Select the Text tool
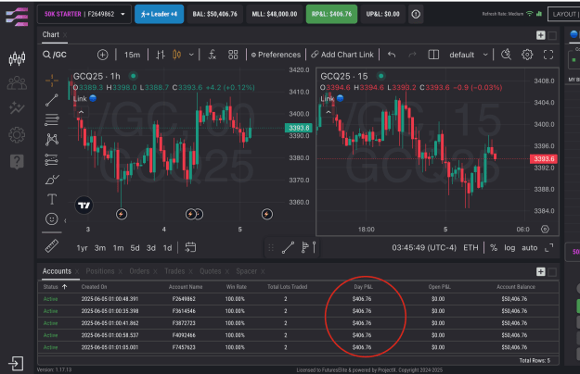Image resolution: width=580 pixels, height=374 pixels. click(x=52, y=200)
